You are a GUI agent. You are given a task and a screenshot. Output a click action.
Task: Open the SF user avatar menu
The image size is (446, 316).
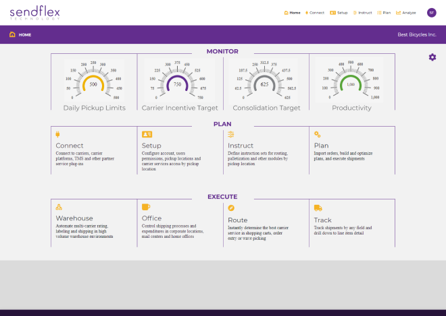[431, 12]
